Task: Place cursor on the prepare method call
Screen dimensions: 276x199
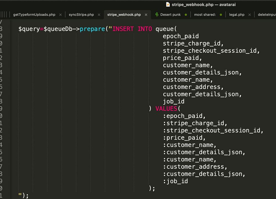Action: [92, 29]
